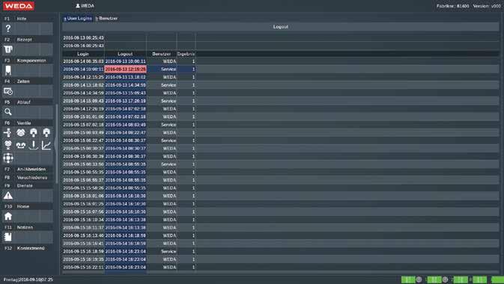Sort by the Login column header
504x284 pixels.
(x=83, y=54)
